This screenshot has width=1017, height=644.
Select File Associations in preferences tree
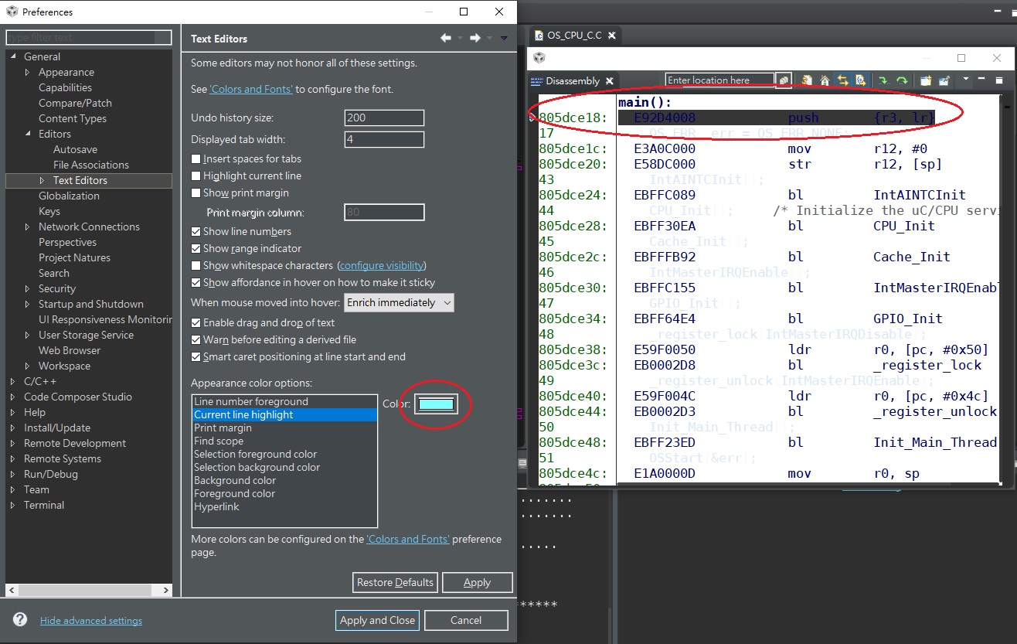tap(91, 165)
